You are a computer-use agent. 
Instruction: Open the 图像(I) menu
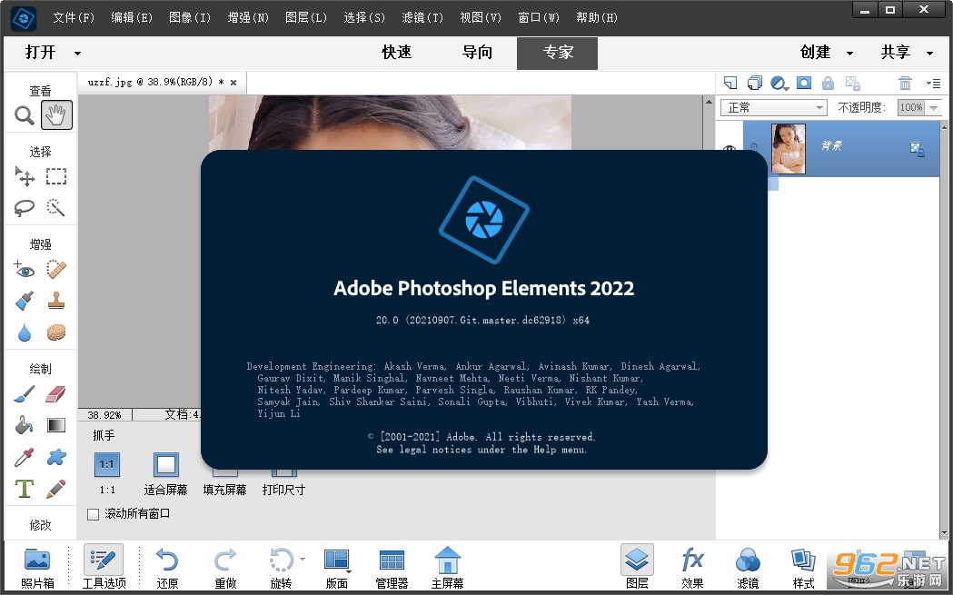[x=190, y=17]
